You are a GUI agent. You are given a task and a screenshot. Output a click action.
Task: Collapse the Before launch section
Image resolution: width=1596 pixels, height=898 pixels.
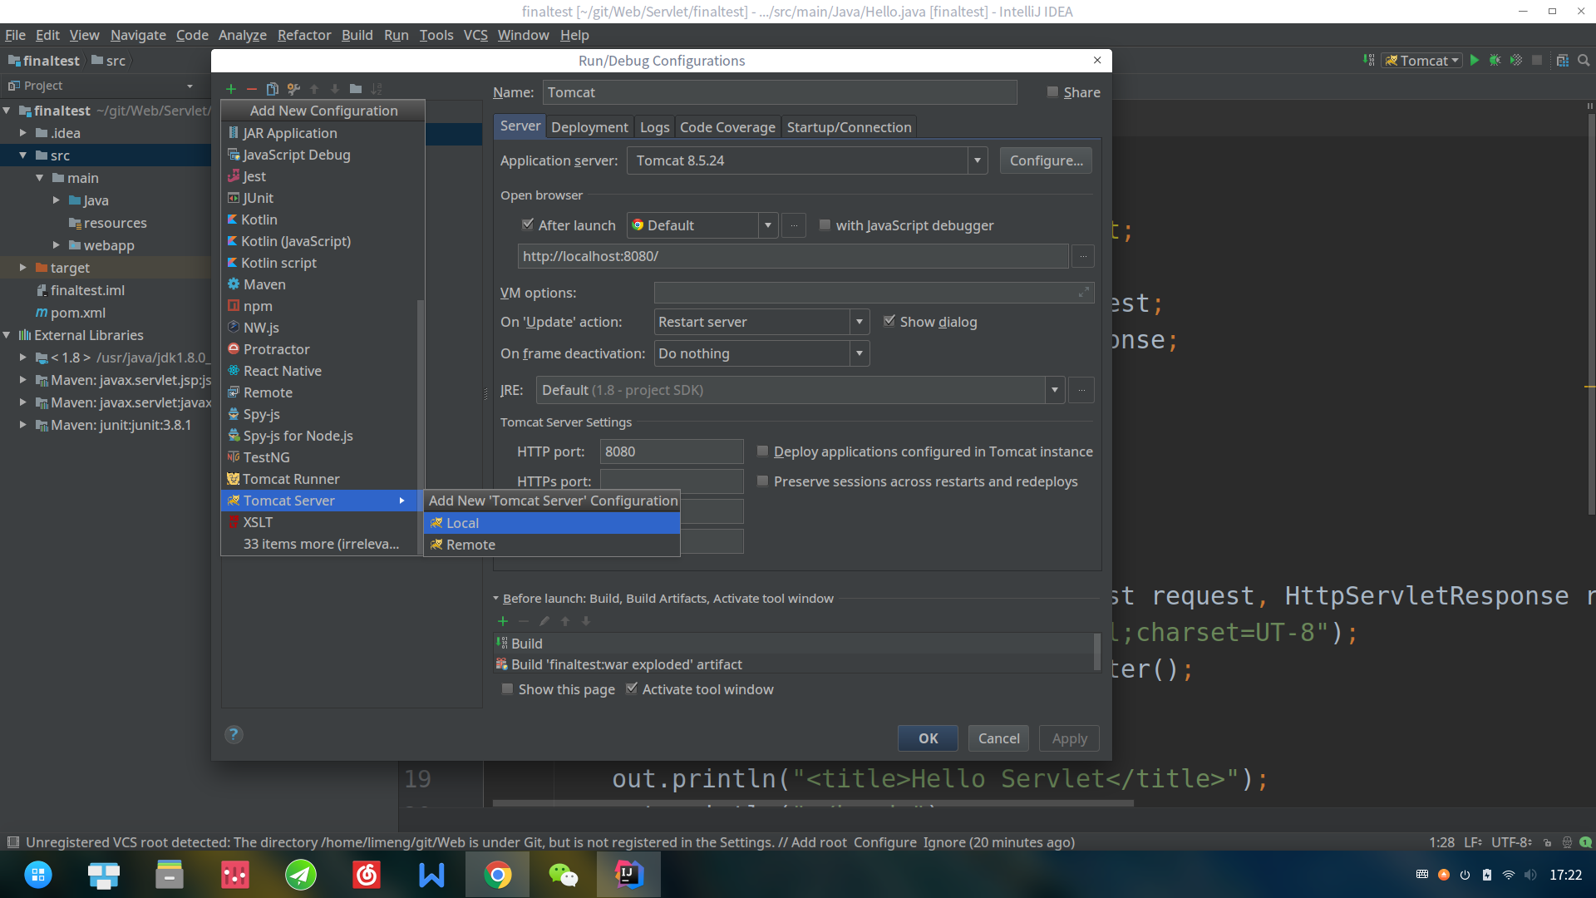(x=496, y=599)
